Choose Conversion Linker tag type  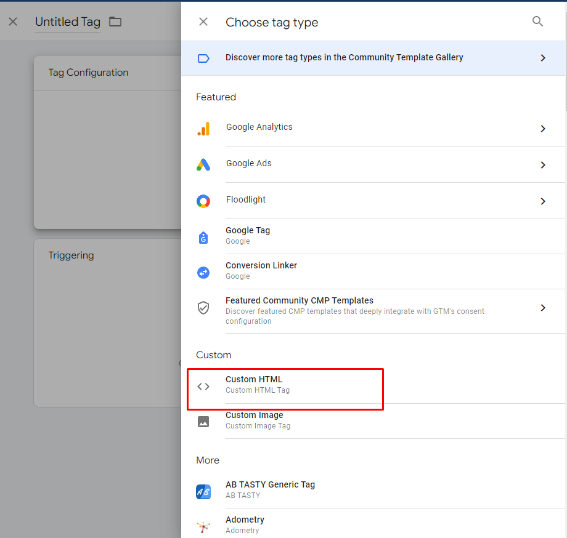tap(373, 271)
